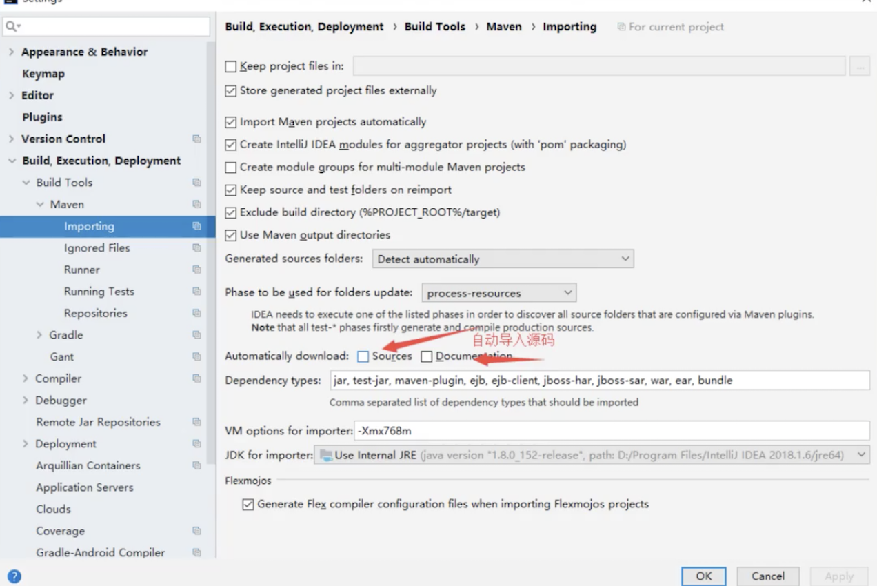Expand Debugger node
The image size is (877, 586).
tap(26, 401)
